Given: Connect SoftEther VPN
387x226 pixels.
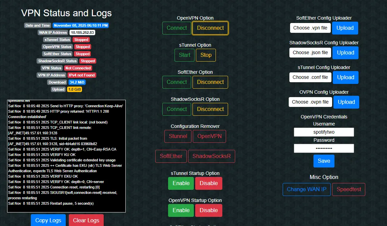Looking at the screenshot, I should coord(177,82).
